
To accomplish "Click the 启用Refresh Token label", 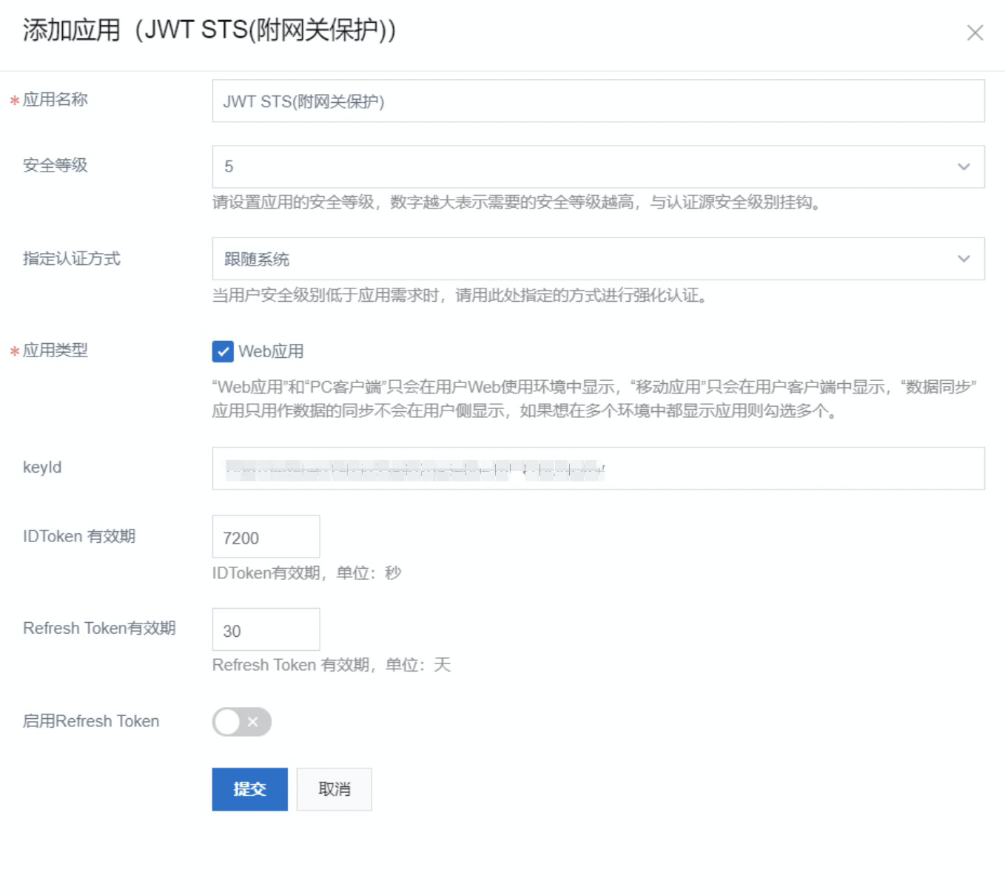I will point(91,721).
